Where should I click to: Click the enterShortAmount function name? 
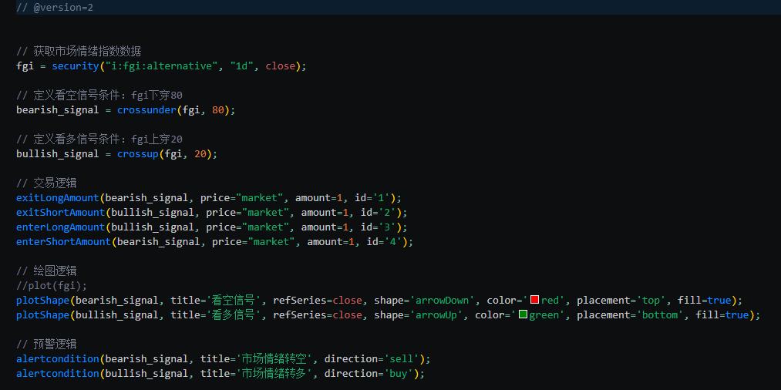point(63,242)
